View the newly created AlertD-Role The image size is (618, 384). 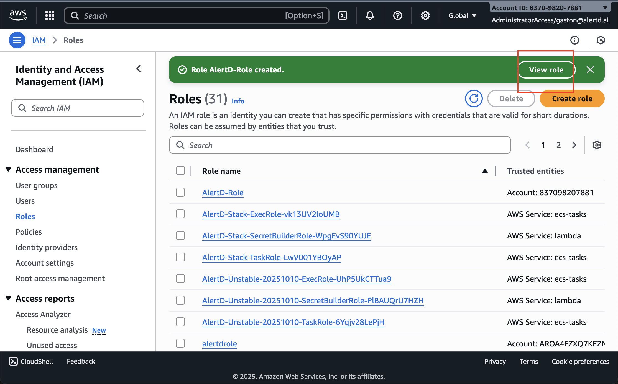(546, 70)
